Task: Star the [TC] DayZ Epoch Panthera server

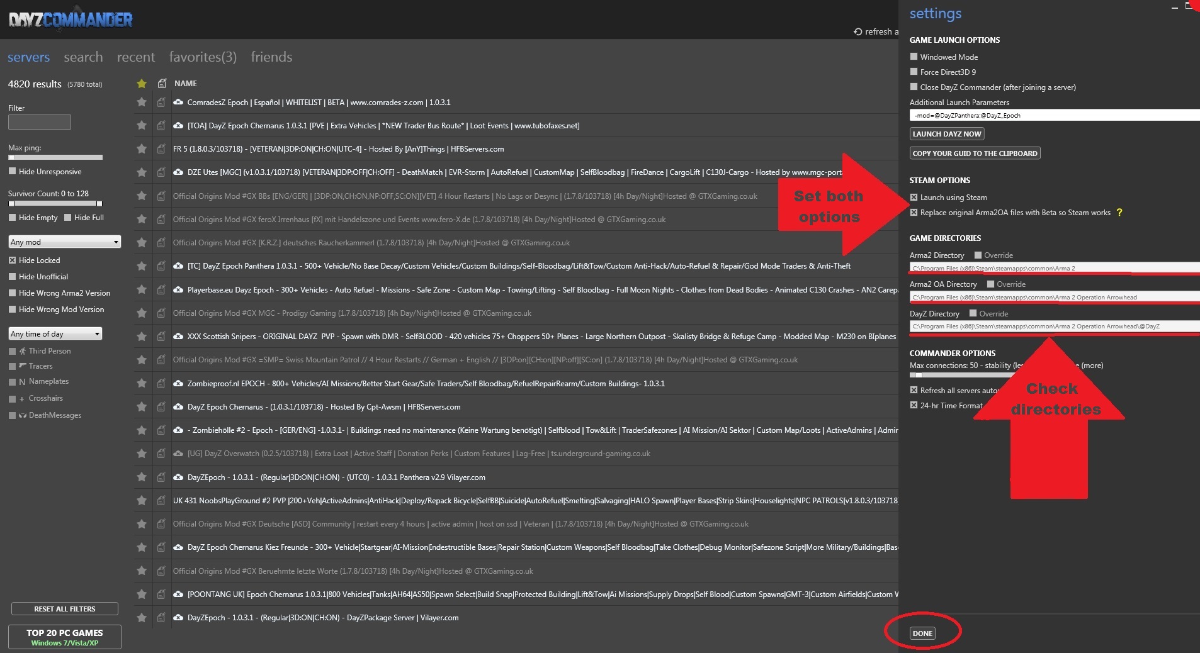Action: click(142, 265)
